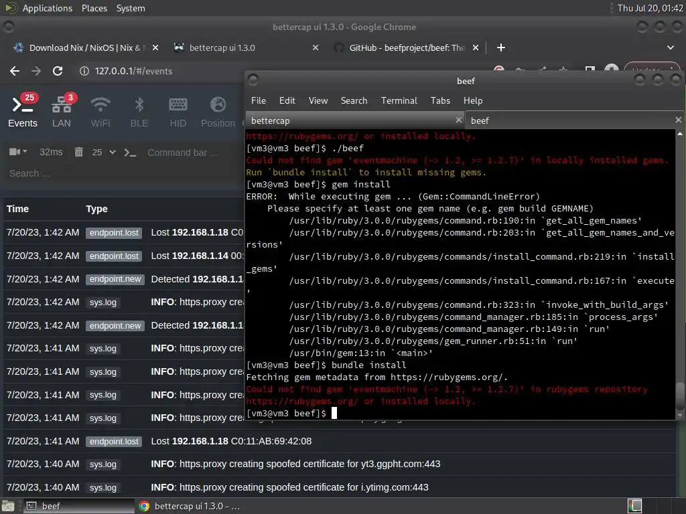
Task: Click the Search events field
Action: pos(123,173)
